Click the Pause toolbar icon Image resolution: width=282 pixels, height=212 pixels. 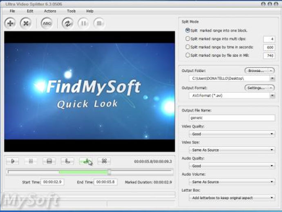83,23
